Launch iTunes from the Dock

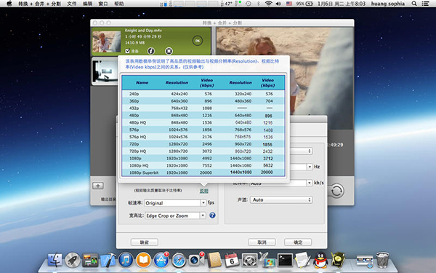pyautogui.click(x=126, y=260)
